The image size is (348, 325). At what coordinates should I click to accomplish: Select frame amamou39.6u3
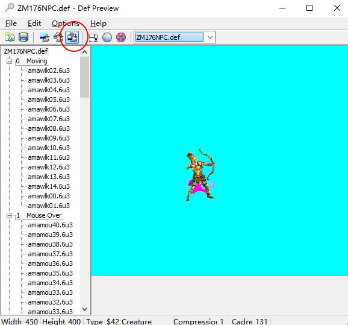tap(51, 235)
